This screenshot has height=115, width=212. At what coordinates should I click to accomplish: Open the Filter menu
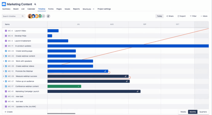click(193, 16)
